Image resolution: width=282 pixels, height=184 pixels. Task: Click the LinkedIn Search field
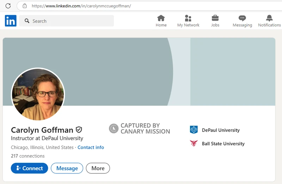click(x=67, y=21)
